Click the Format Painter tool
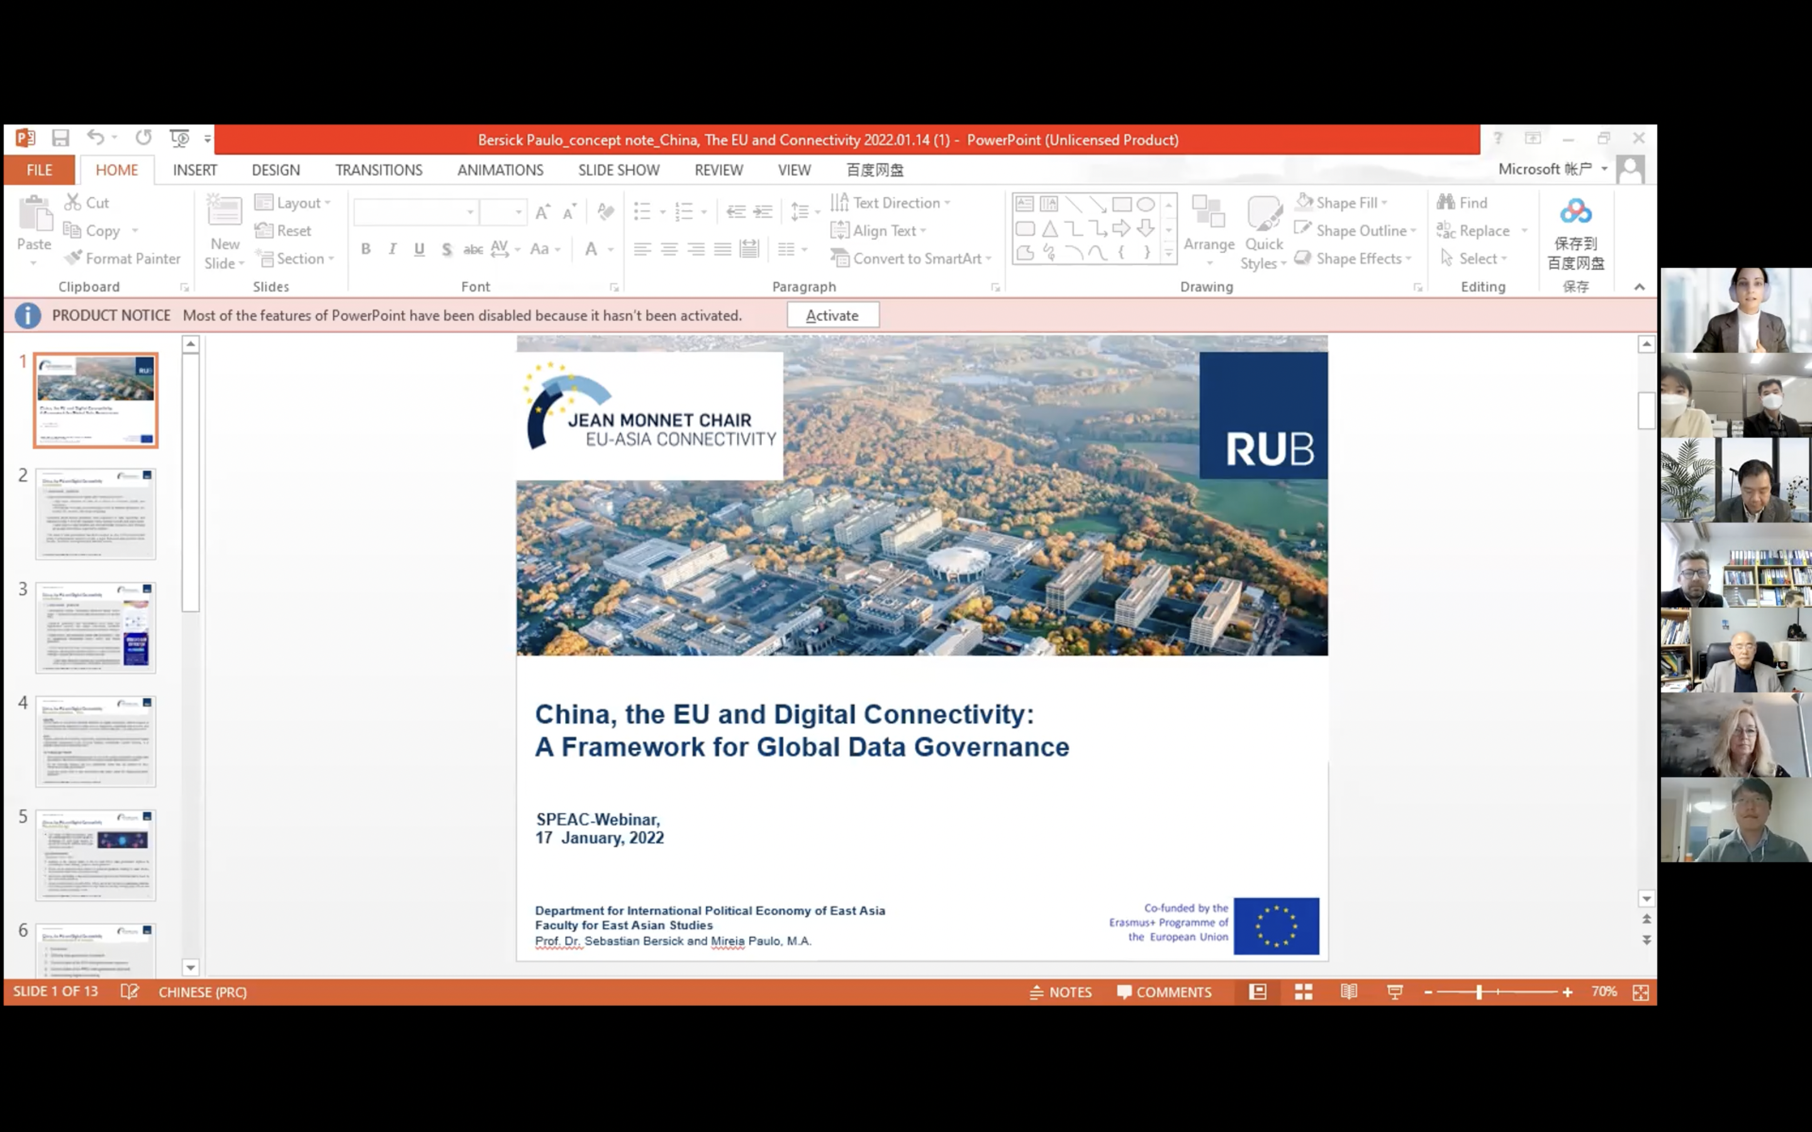This screenshot has width=1812, height=1132. point(123,258)
